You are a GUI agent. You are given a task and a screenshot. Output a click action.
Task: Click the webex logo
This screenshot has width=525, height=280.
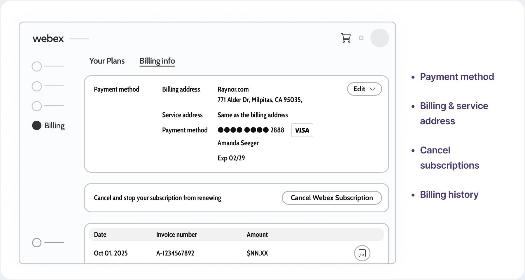point(48,38)
